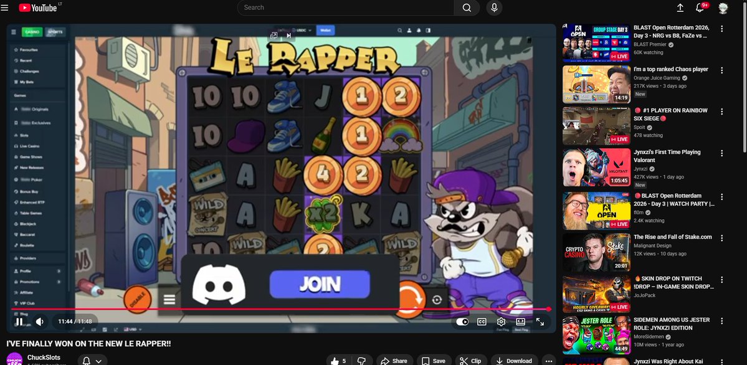Open options menu for BLAST NRG vs B8 video
The image size is (747, 365).
[x=721, y=29]
